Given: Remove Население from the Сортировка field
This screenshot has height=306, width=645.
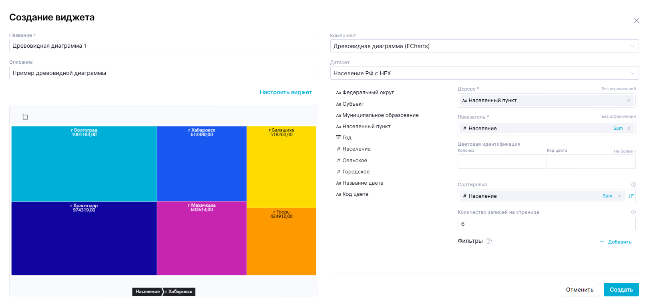Looking at the screenshot, I should click(x=619, y=196).
